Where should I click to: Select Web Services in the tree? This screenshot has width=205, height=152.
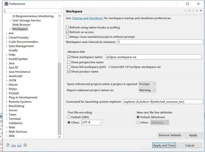pyautogui.click(x=18, y=132)
